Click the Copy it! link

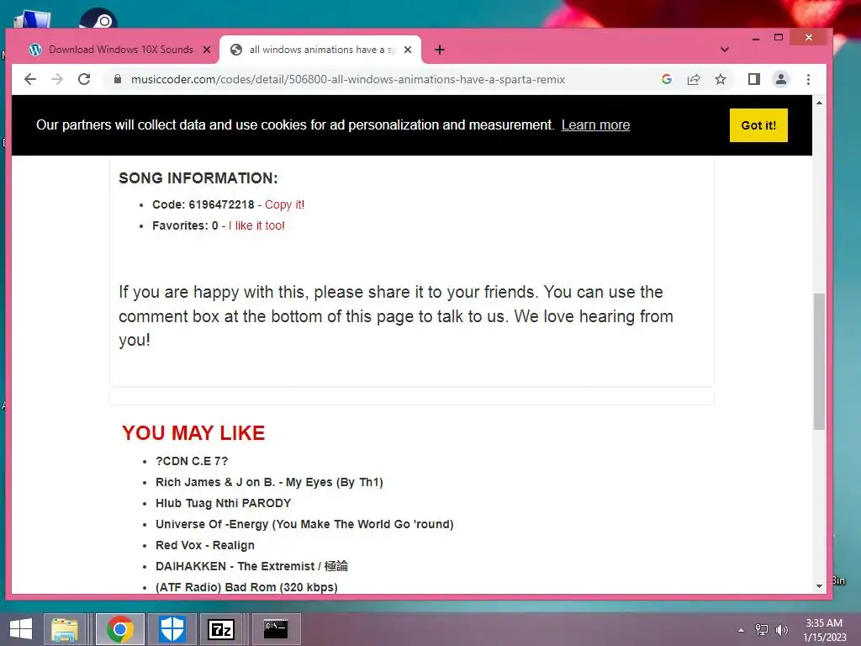[x=284, y=204]
